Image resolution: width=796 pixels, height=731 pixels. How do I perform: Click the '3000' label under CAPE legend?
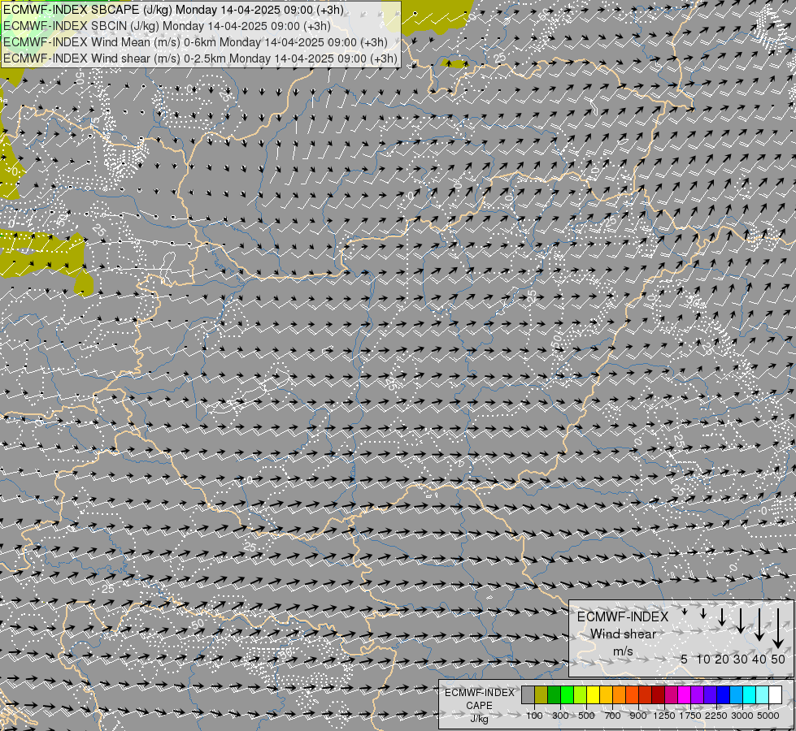742,716
